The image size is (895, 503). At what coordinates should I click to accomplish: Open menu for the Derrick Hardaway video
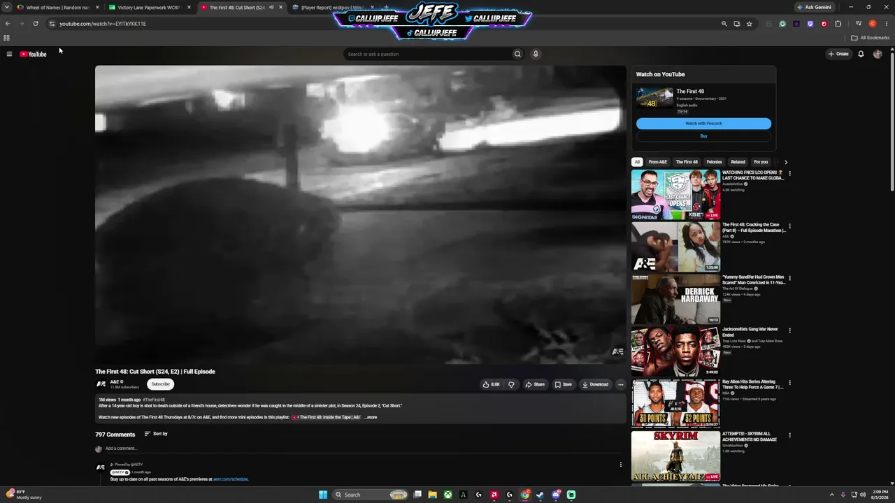click(789, 277)
